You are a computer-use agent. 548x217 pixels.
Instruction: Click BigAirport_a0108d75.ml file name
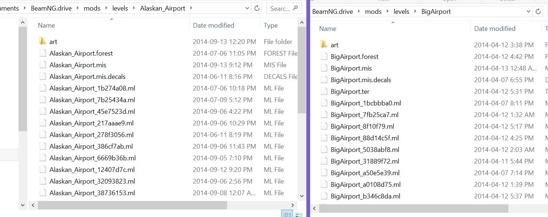coord(366,185)
